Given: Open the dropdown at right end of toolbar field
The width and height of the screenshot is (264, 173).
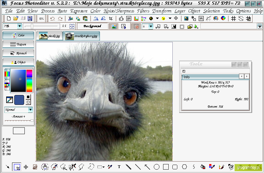Looking at the screenshot, I should tap(260, 26).
